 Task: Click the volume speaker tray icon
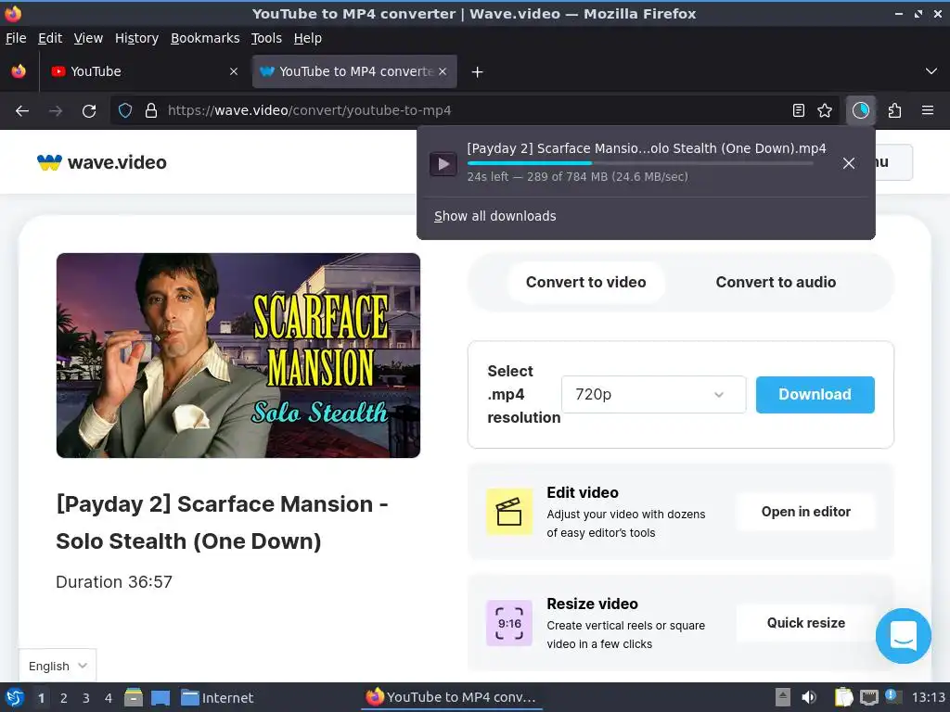[x=809, y=697]
